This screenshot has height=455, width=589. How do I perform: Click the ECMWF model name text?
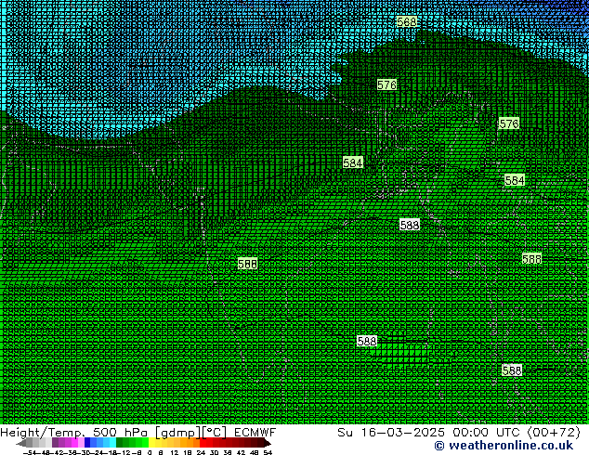(255, 433)
